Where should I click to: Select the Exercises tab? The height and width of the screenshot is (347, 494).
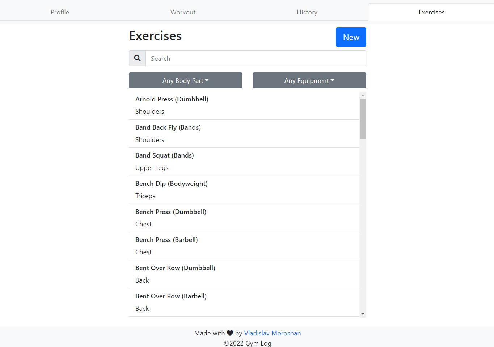(x=431, y=12)
